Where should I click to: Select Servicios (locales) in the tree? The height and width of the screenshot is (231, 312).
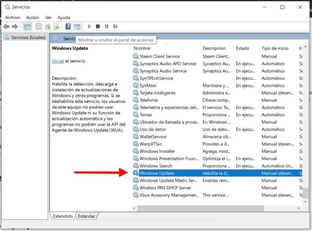25,38
